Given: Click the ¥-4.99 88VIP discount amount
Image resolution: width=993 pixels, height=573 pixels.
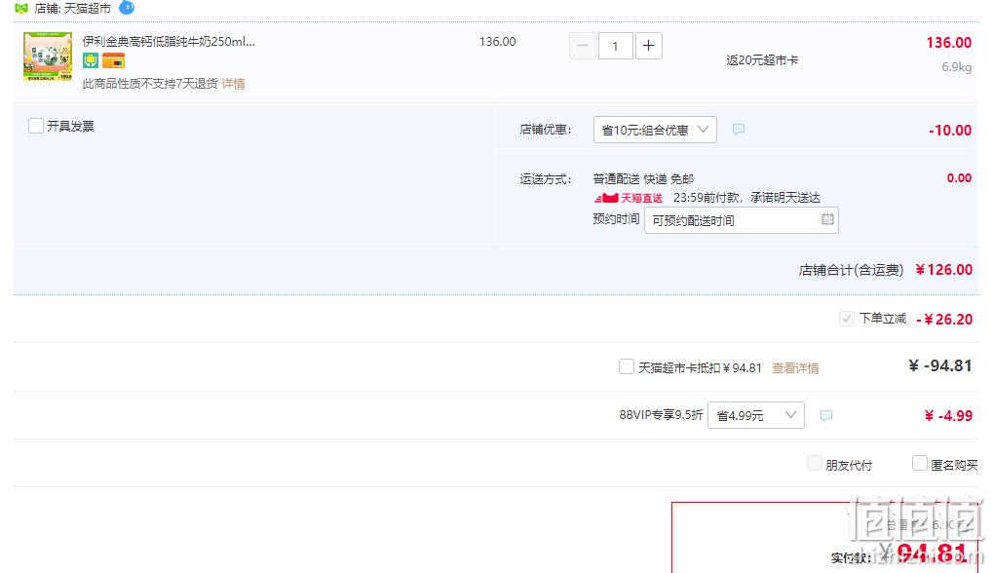Looking at the screenshot, I should pos(948,416).
